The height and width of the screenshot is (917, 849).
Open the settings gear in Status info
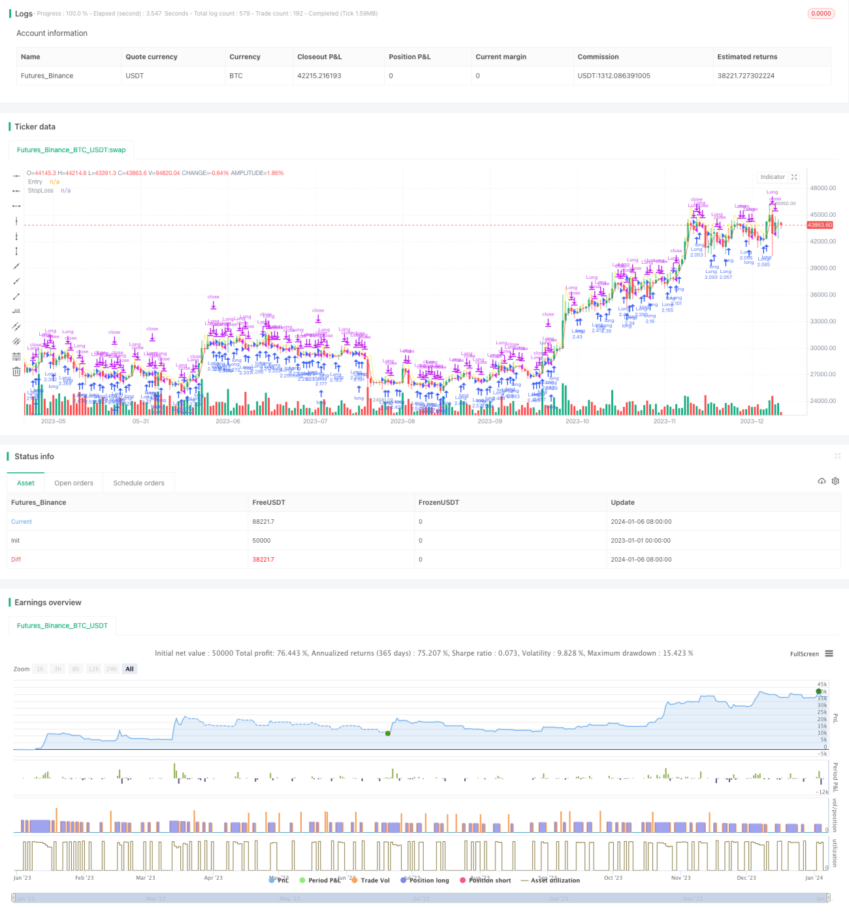[x=835, y=481]
